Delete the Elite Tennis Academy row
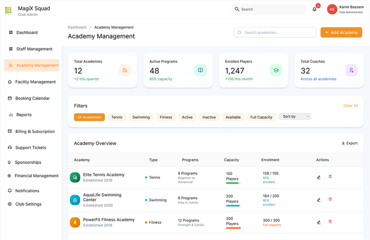This screenshot has height=240, width=370. click(x=330, y=177)
